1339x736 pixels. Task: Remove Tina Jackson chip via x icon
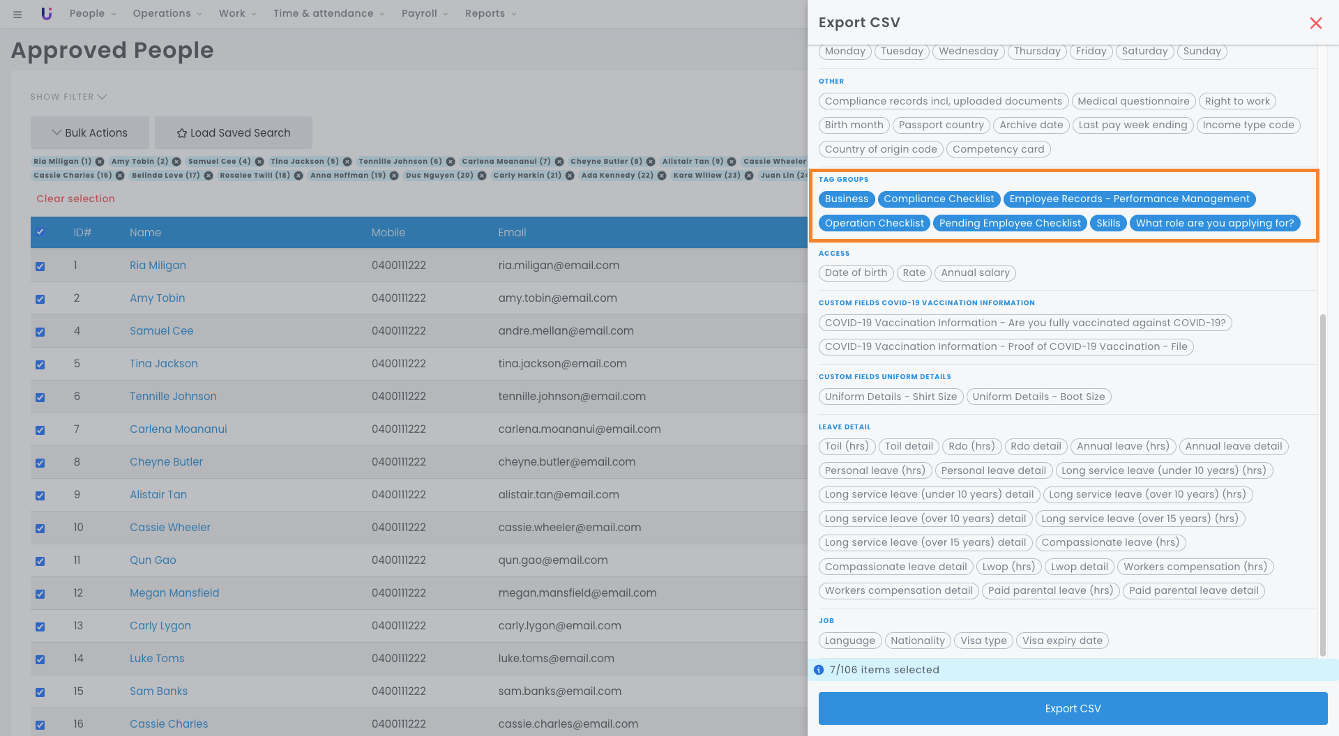[347, 162]
